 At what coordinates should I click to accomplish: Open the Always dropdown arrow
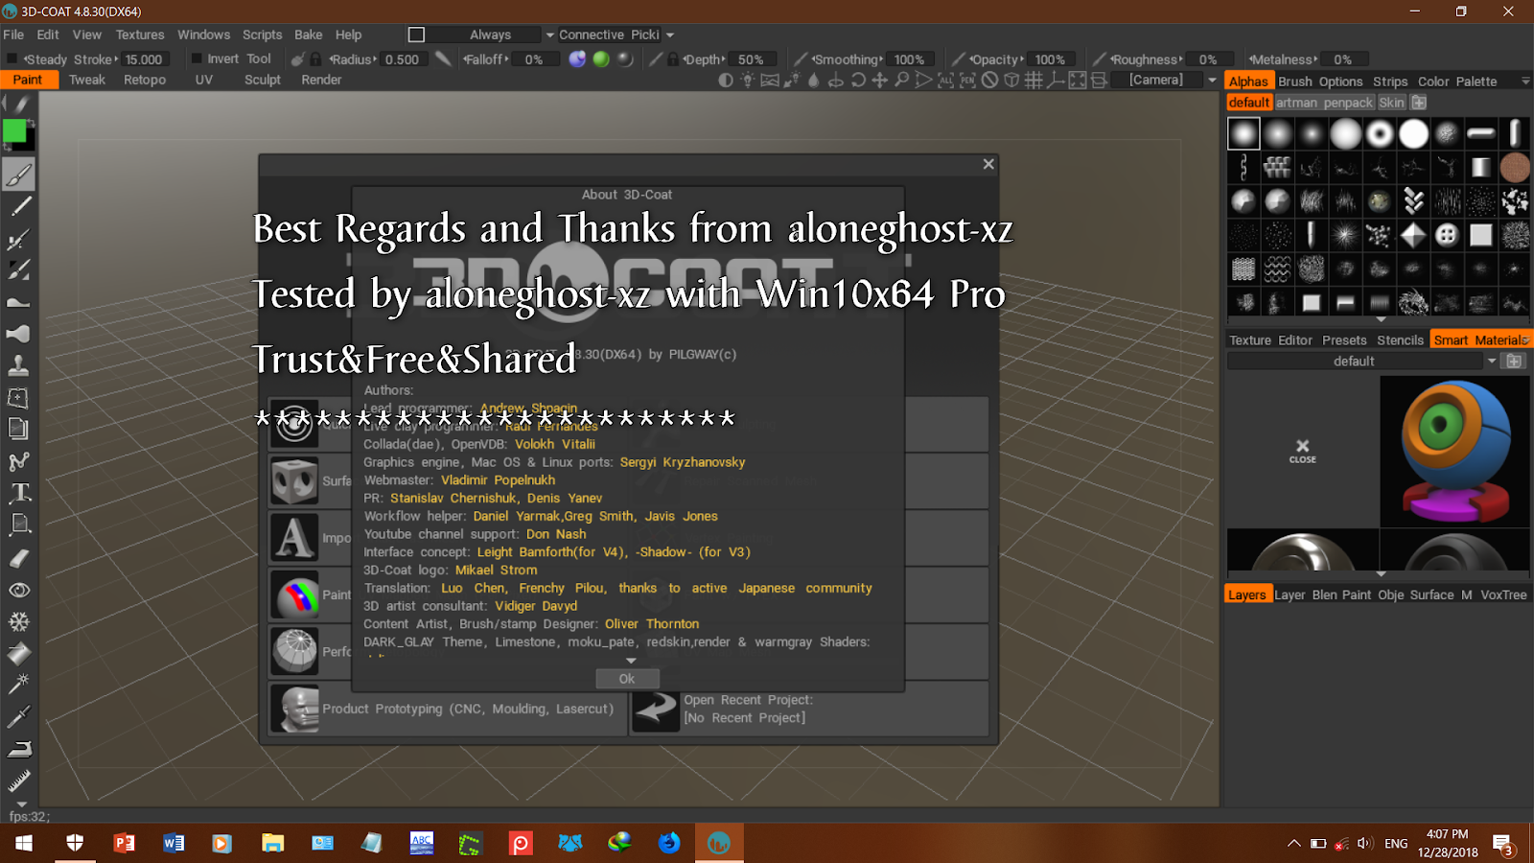tap(549, 35)
